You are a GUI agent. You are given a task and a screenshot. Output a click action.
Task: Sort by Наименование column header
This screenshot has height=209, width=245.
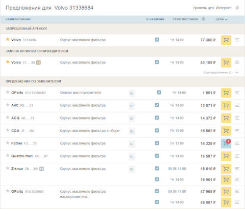pos(18,19)
